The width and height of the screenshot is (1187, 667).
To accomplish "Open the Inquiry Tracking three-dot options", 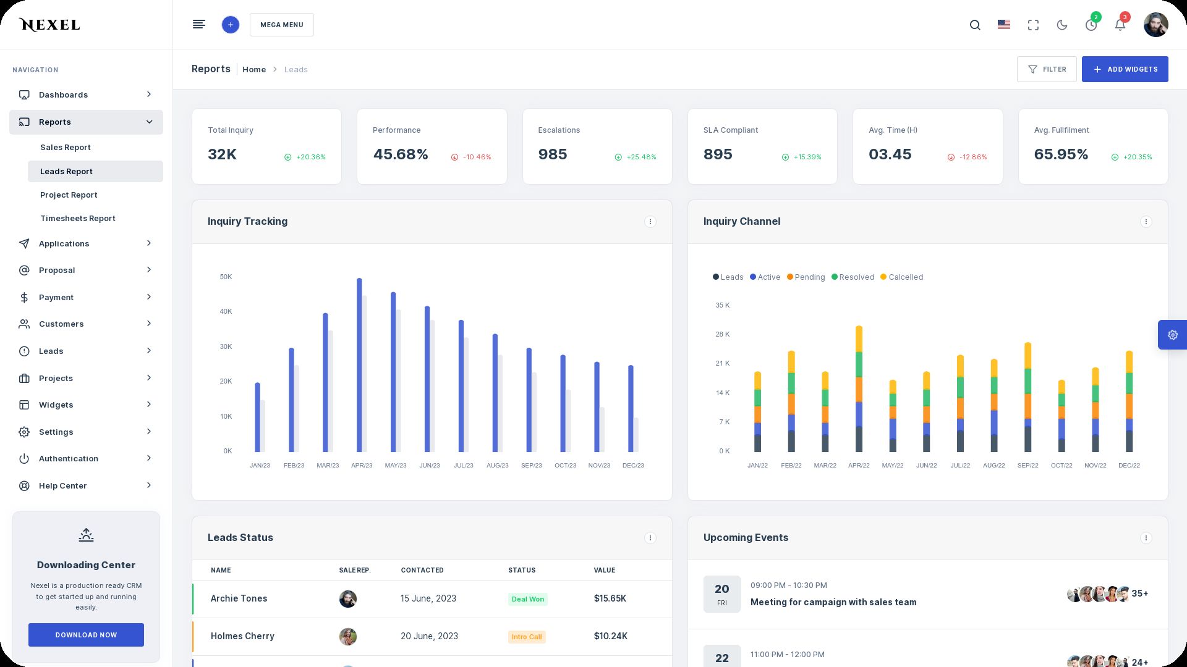I will coord(650,222).
